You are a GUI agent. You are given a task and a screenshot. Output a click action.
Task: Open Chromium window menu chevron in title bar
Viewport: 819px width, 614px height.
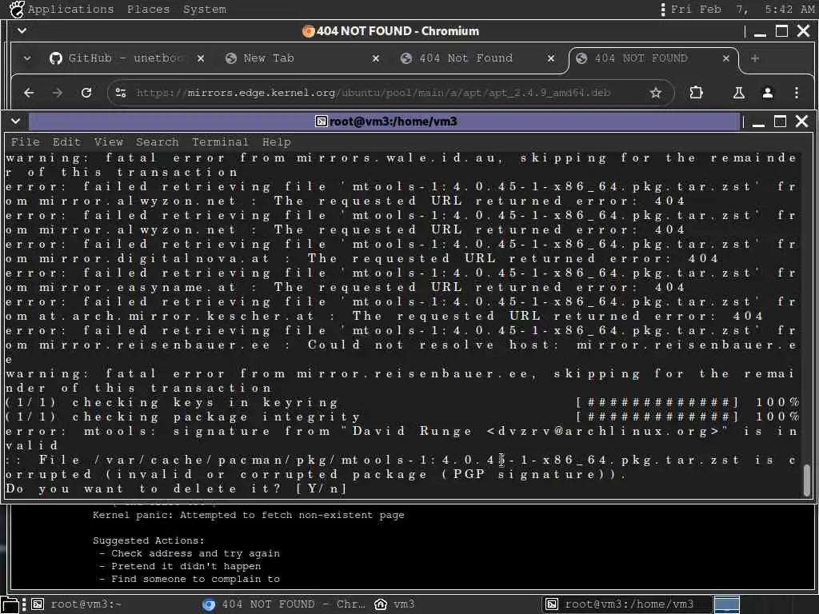(x=22, y=31)
